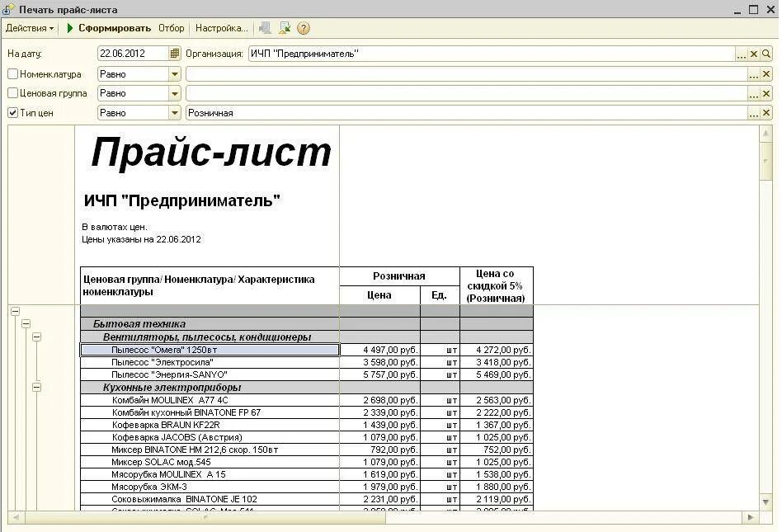782x532 pixels.
Task: Select row Комбайн MOULINEX A77 4C
Action: coord(210,400)
